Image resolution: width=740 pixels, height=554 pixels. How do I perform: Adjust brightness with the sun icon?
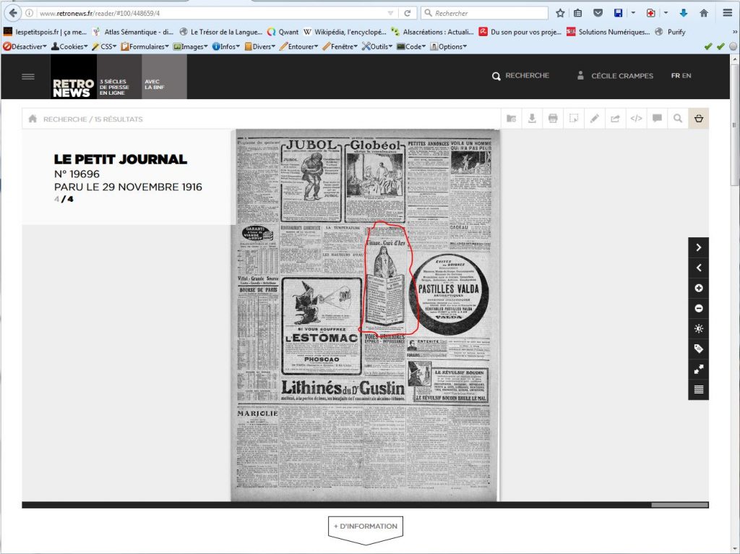click(x=698, y=328)
